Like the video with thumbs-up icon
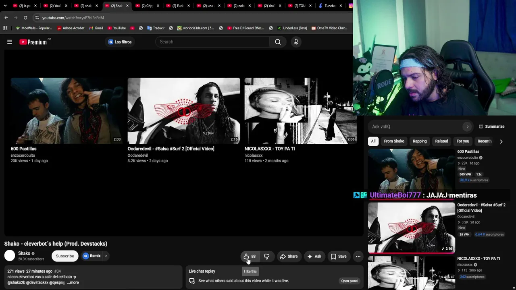516x290 pixels. pyautogui.click(x=246, y=257)
